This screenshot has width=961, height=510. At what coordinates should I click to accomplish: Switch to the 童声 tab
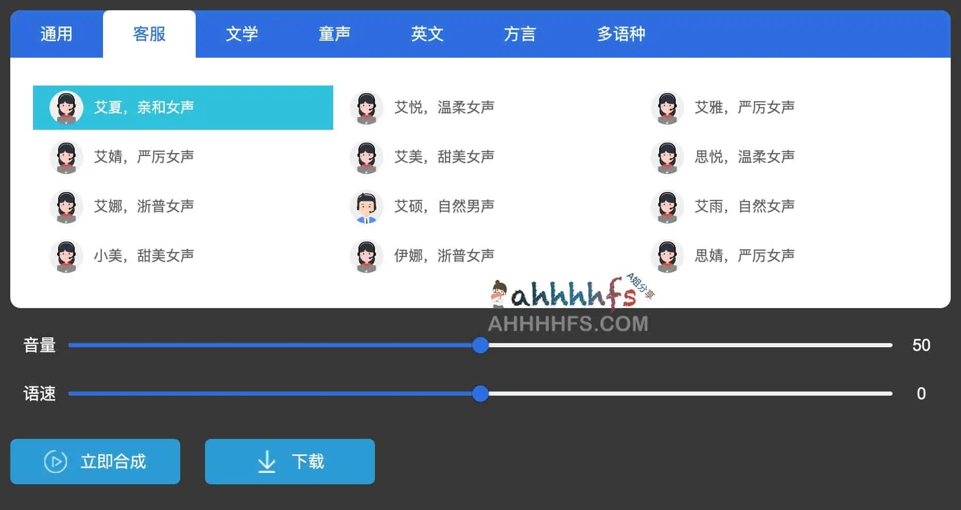click(334, 34)
